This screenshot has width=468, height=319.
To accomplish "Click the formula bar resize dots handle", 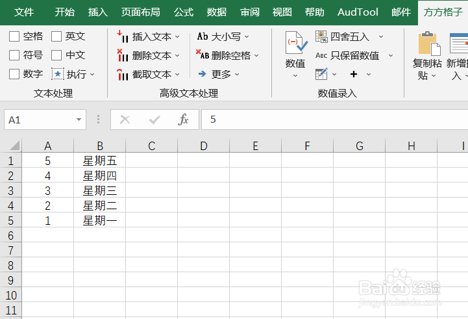I will pyautogui.click(x=98, y=120).
